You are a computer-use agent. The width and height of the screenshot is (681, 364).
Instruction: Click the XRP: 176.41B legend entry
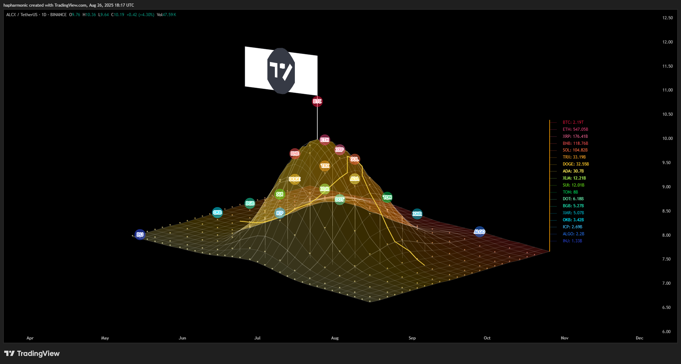pos(575,136)
